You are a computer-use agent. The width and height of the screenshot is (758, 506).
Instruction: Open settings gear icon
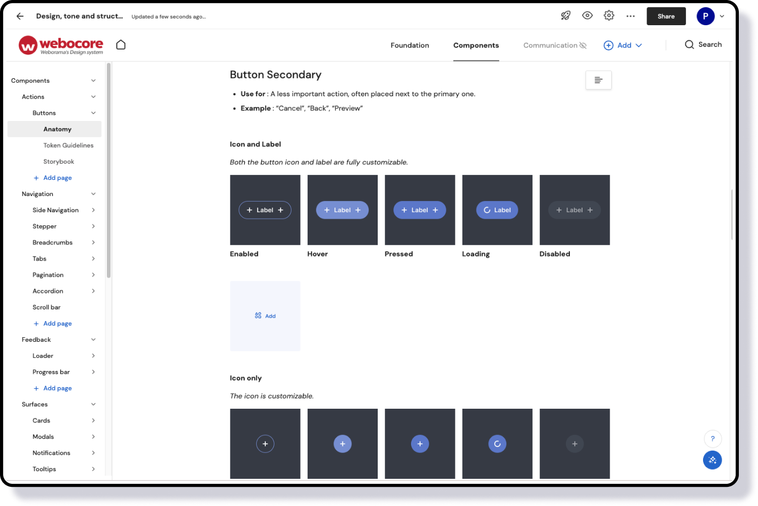[609, 16]
